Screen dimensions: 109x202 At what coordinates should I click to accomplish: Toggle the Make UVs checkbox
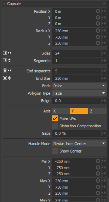55,118
